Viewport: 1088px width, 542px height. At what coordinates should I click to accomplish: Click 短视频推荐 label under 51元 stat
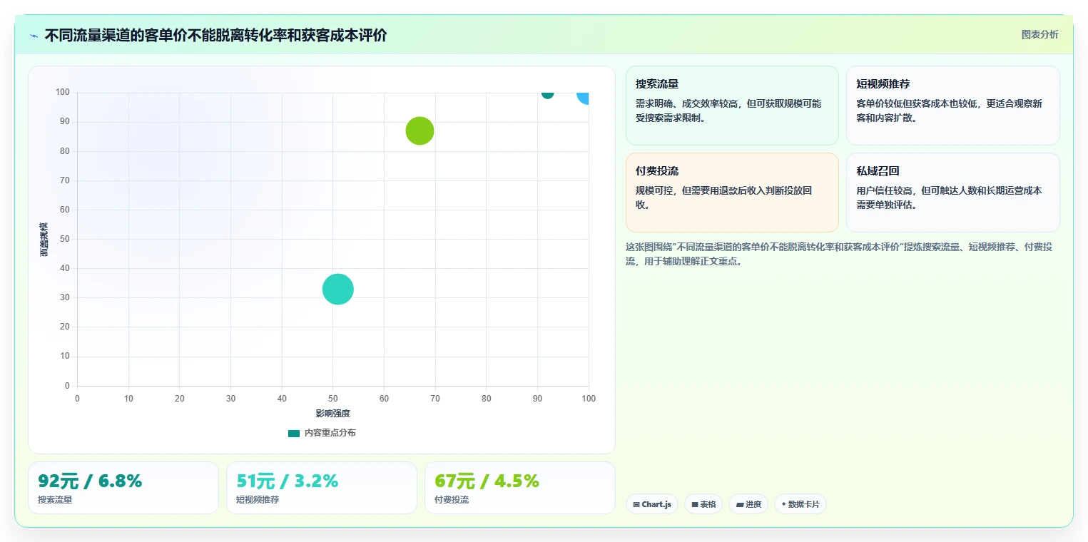pyautogui.click(x=258, y=500)
